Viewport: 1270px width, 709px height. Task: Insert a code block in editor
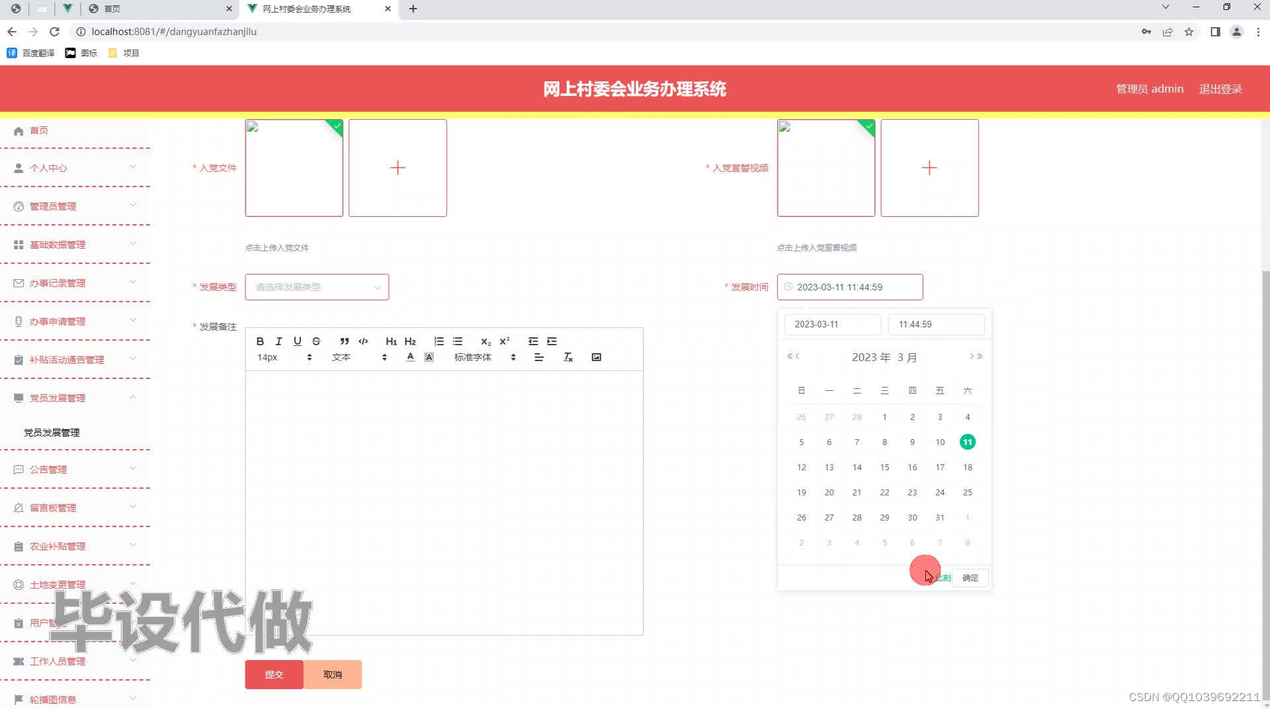[363, 341]
